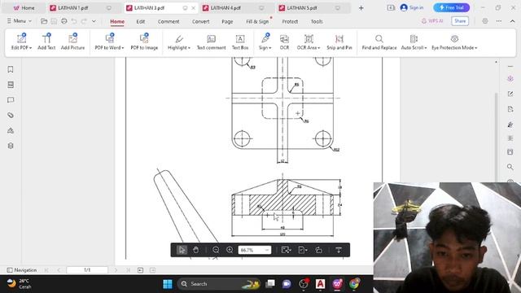Open the Edit PDF tool

(x=21, y=42)
